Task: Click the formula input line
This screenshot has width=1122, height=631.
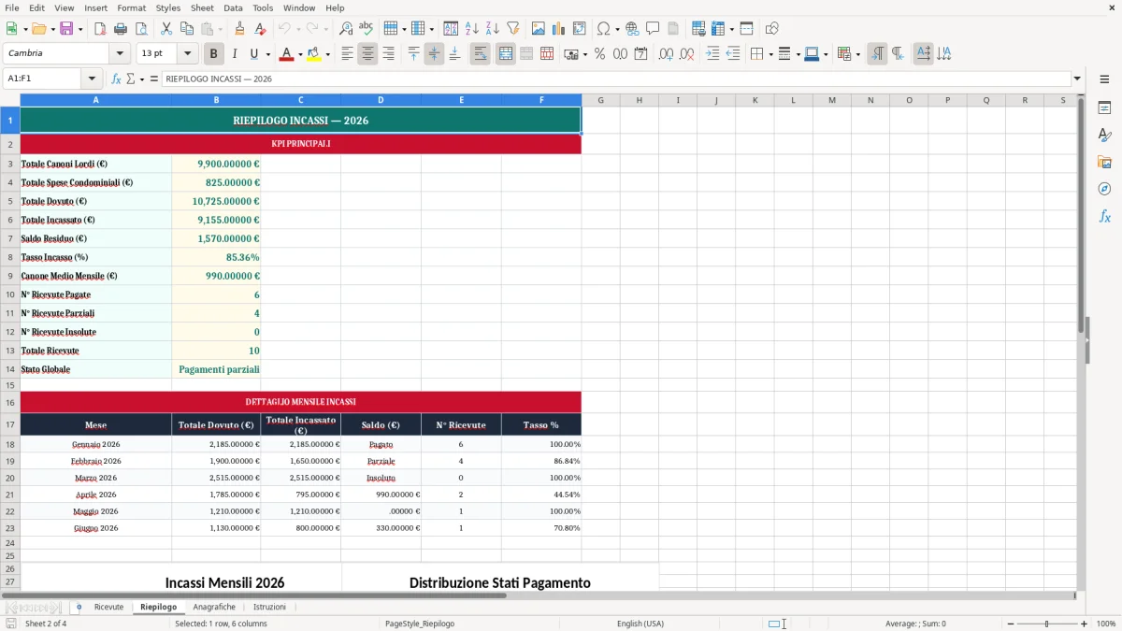Action: 615,79
